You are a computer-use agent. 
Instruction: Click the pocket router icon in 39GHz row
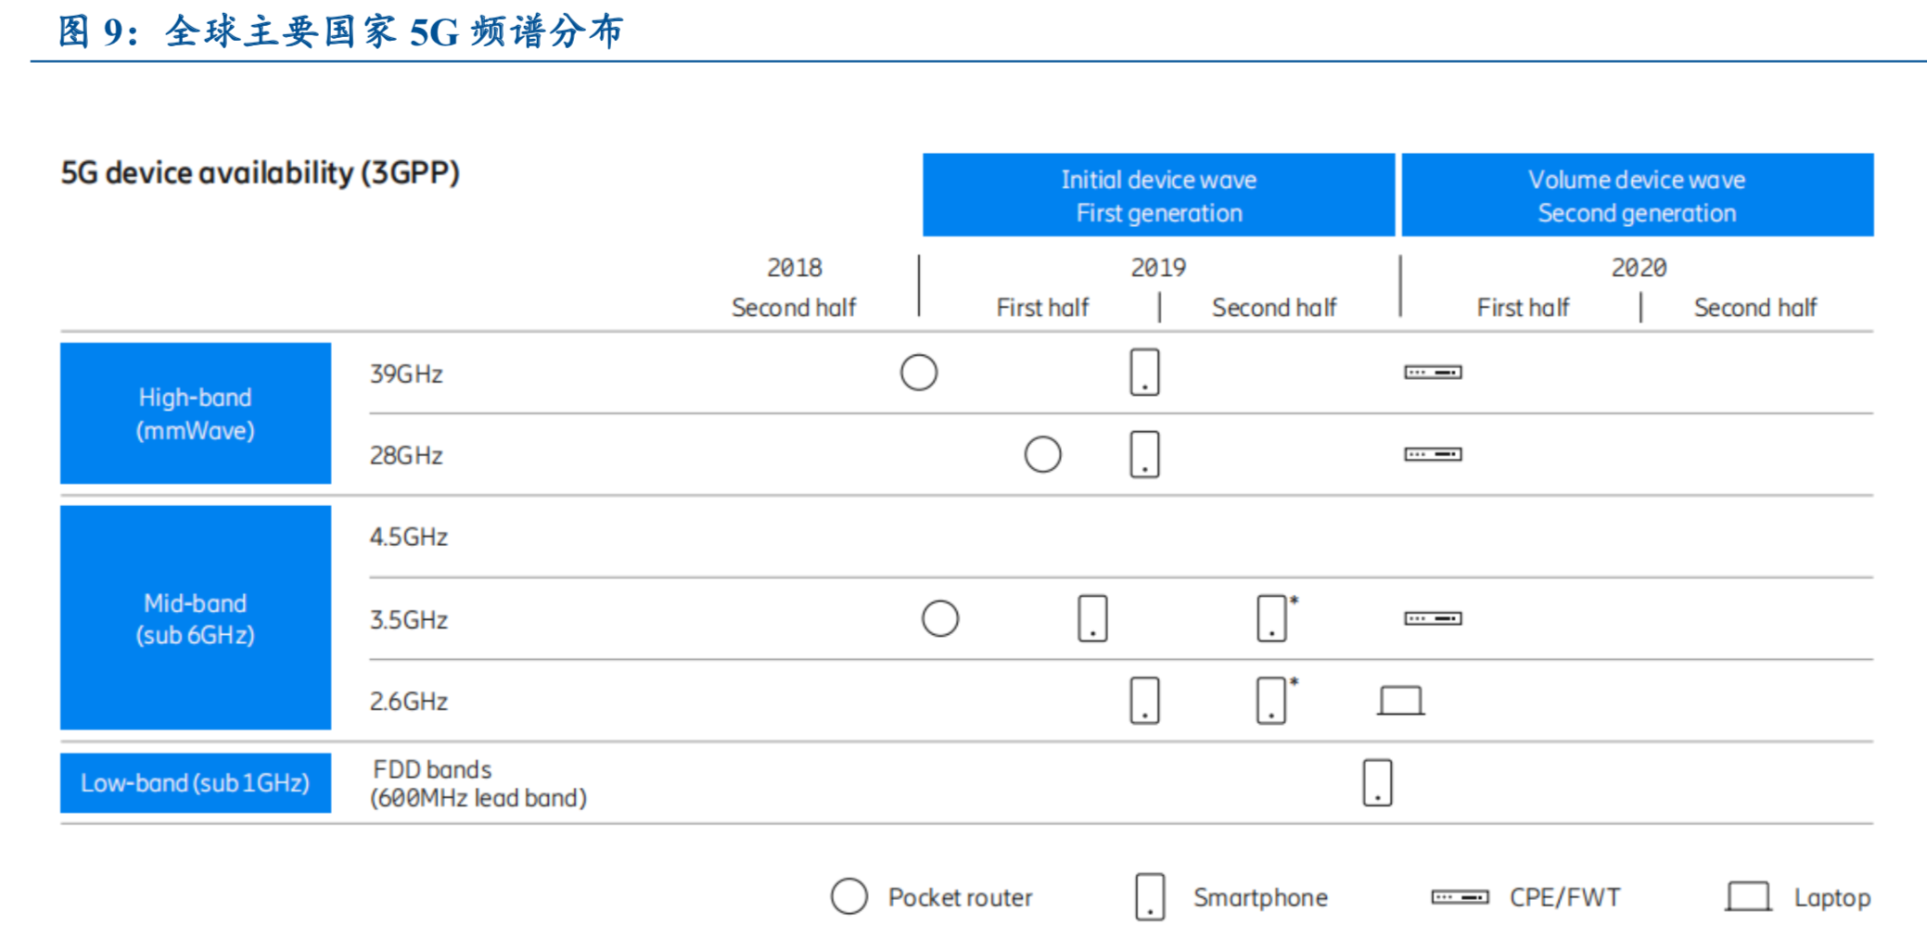click(x=918, y=373)
